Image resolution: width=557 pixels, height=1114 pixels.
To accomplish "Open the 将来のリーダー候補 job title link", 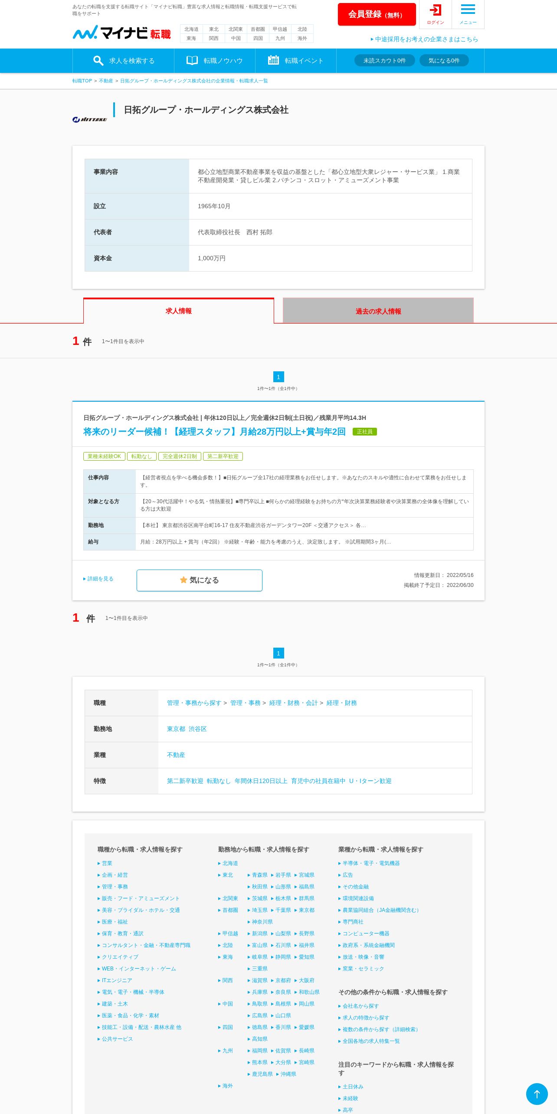I will [x=214, y=432].
